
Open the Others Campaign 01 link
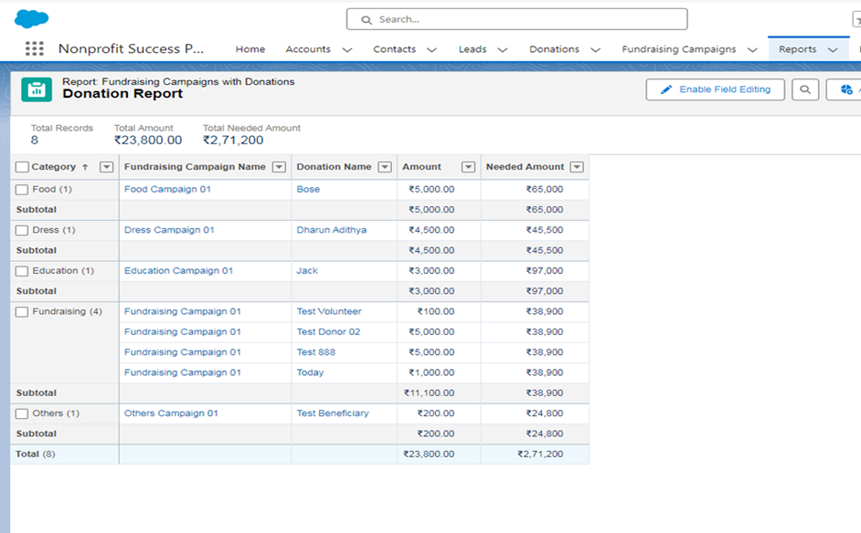point(171,413)
